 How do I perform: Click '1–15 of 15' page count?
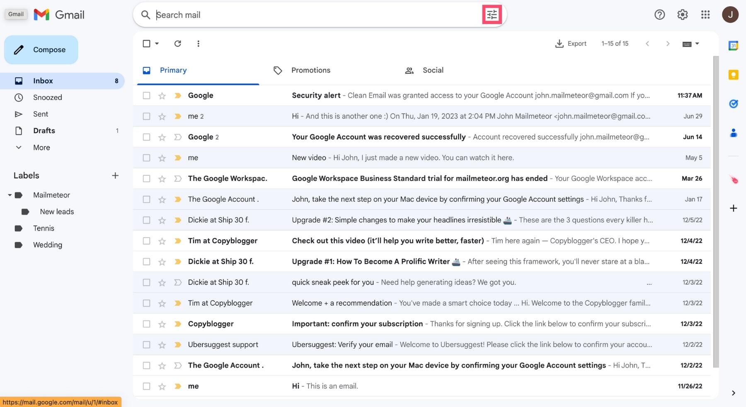pyautogui.click(x=615, y=43)
